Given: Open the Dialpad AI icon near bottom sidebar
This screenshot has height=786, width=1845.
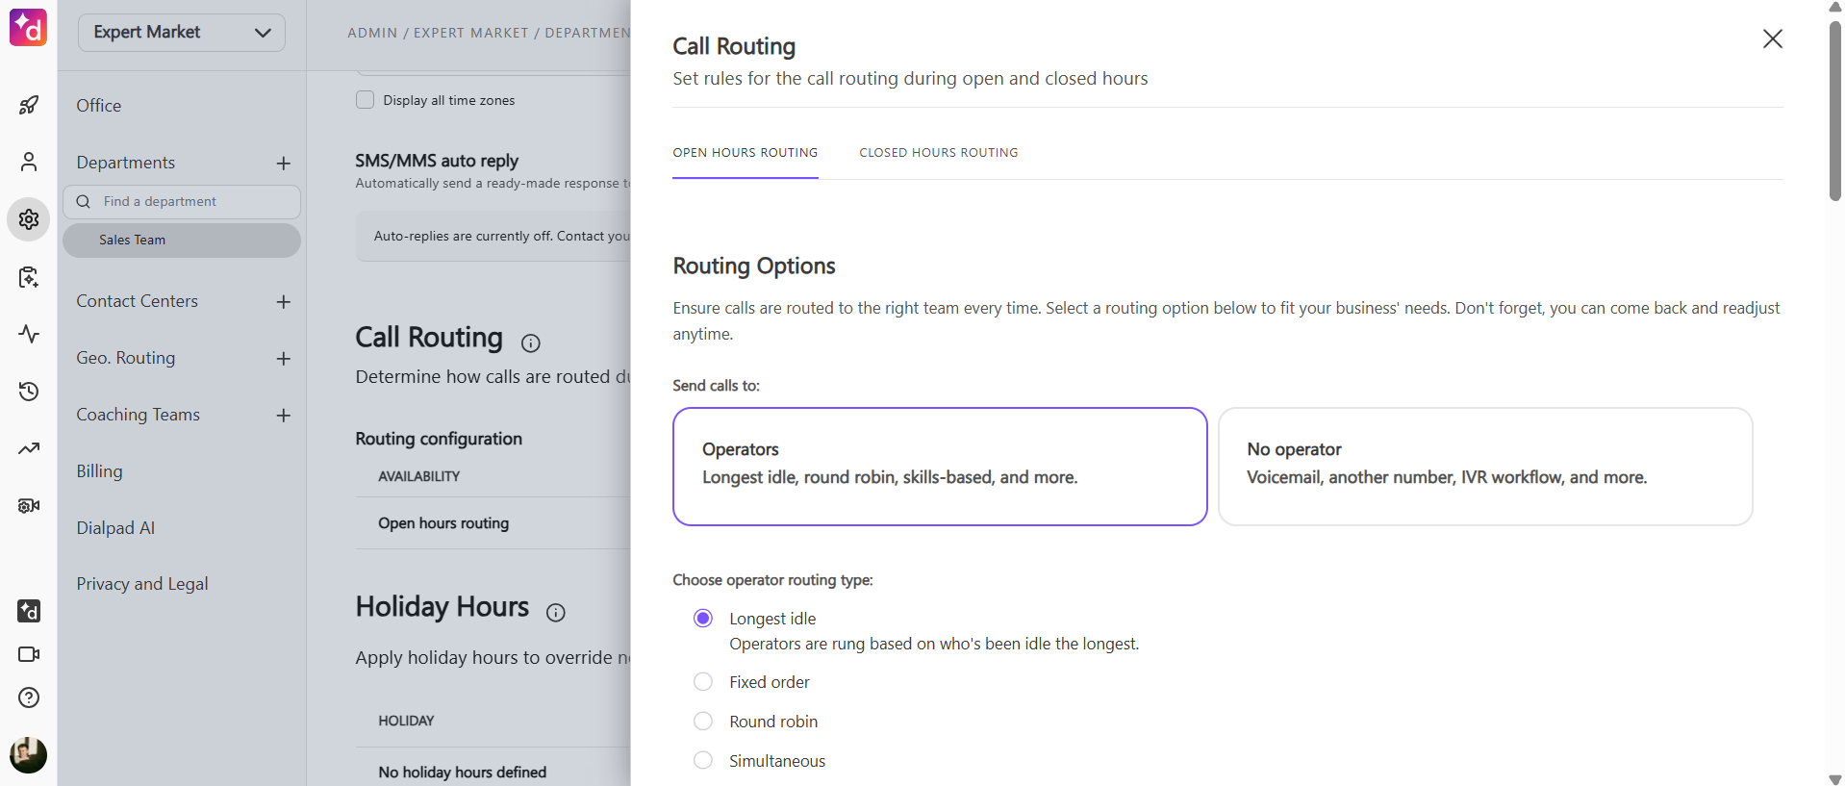Looking at the screenshot, I should point(29,611).
